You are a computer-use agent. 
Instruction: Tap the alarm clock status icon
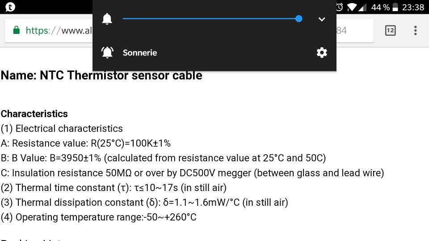(x=340, y=7)
